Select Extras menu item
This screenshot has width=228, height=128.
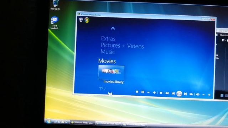(108, 39)
